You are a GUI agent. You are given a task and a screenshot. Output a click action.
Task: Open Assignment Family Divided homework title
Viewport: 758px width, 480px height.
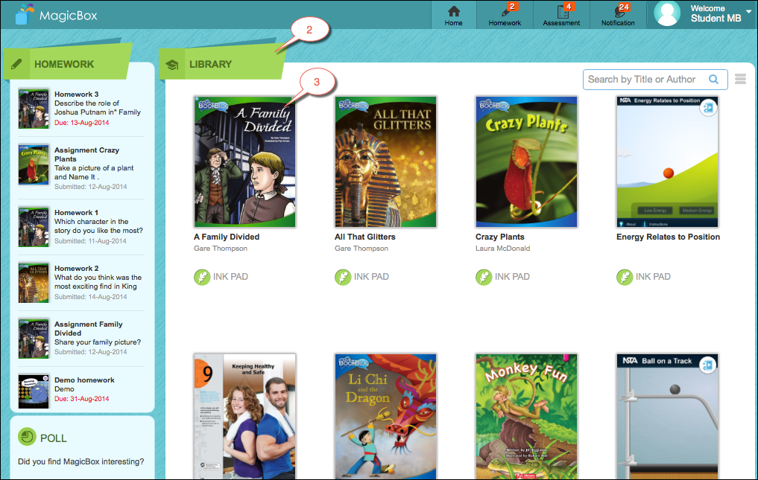coord(89,328)
